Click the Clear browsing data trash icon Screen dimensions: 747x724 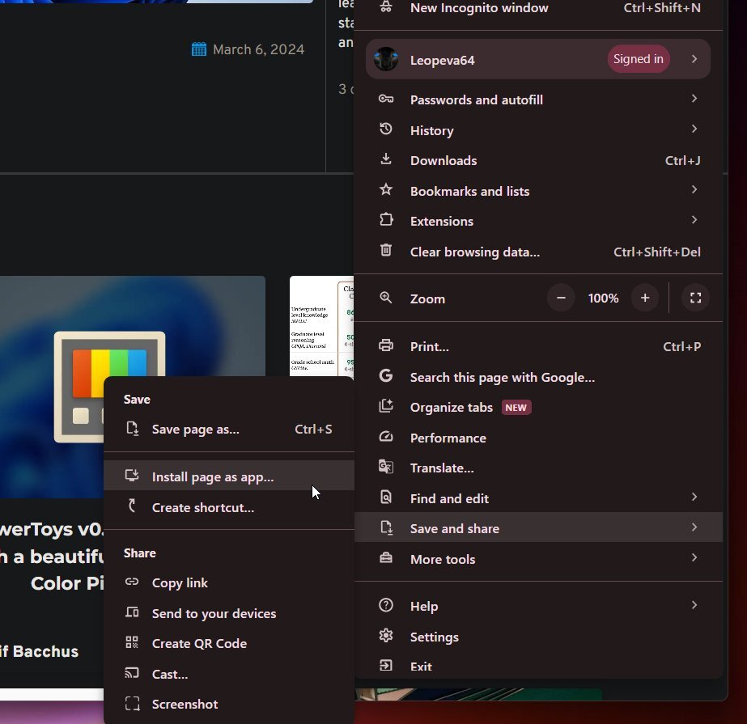click(386, 250)
